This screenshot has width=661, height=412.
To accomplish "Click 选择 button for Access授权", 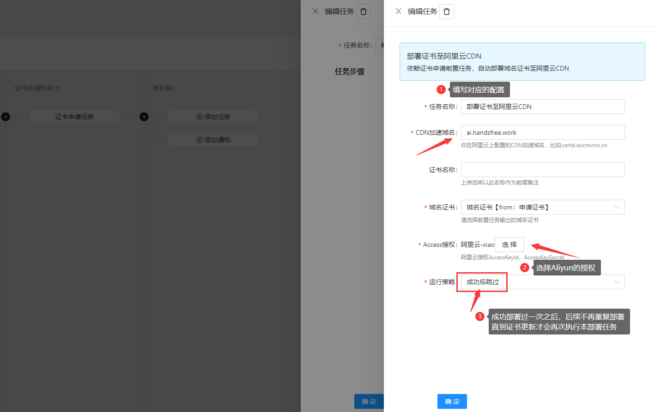I will [x=509, y=245].
